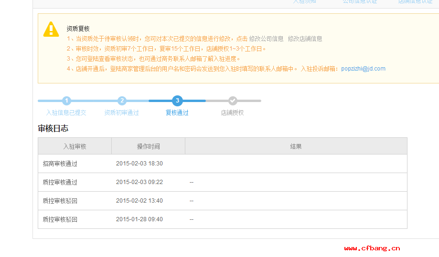This screenshot has height=257, width=439.
Task: Click the timestamp 2015-01-28 09:40
Action: tap(139, 219)
